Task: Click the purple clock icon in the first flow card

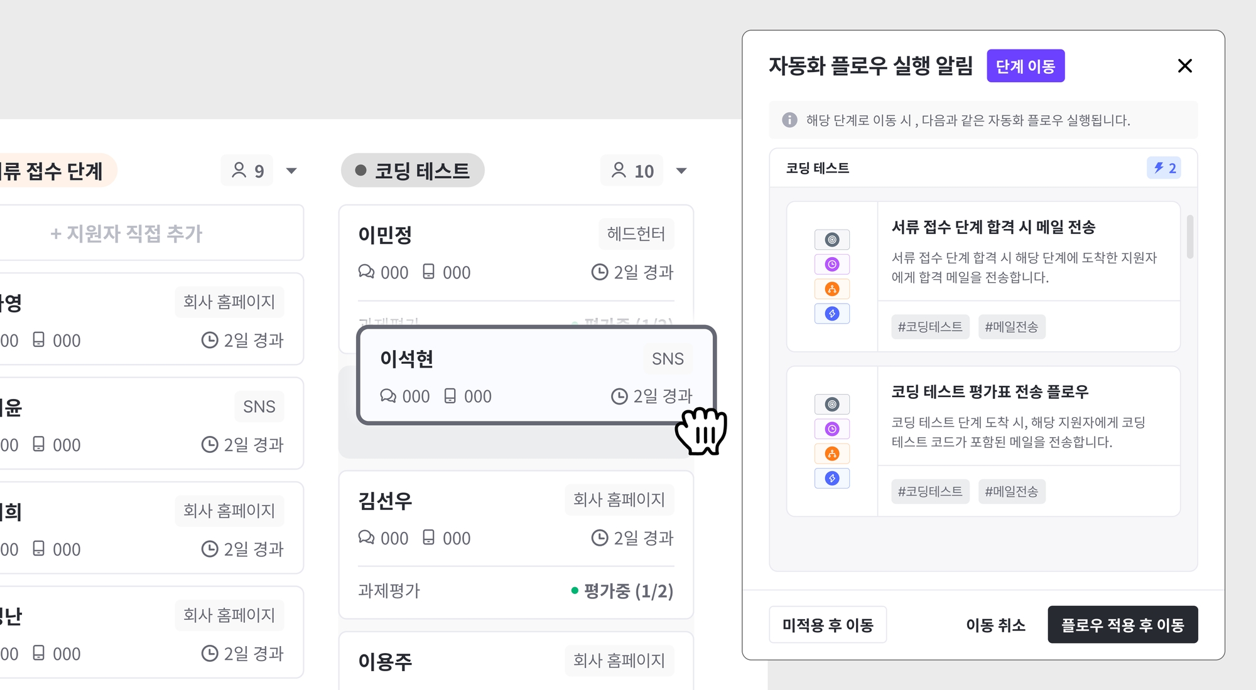Action: [832, 264]
